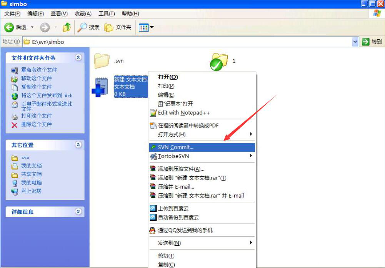
Task: Open Back button history dropdown arrow
Action: (32, 27)
